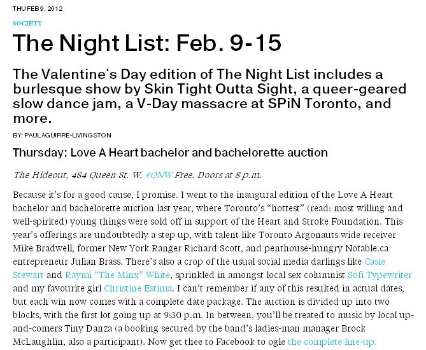Click the headline "The Night List: Feb. 9-15"
Screen dimensions: 426x350
tap(146, 43)
